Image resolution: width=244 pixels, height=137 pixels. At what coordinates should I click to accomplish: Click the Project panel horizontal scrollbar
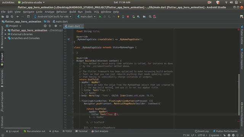point(18,128)
